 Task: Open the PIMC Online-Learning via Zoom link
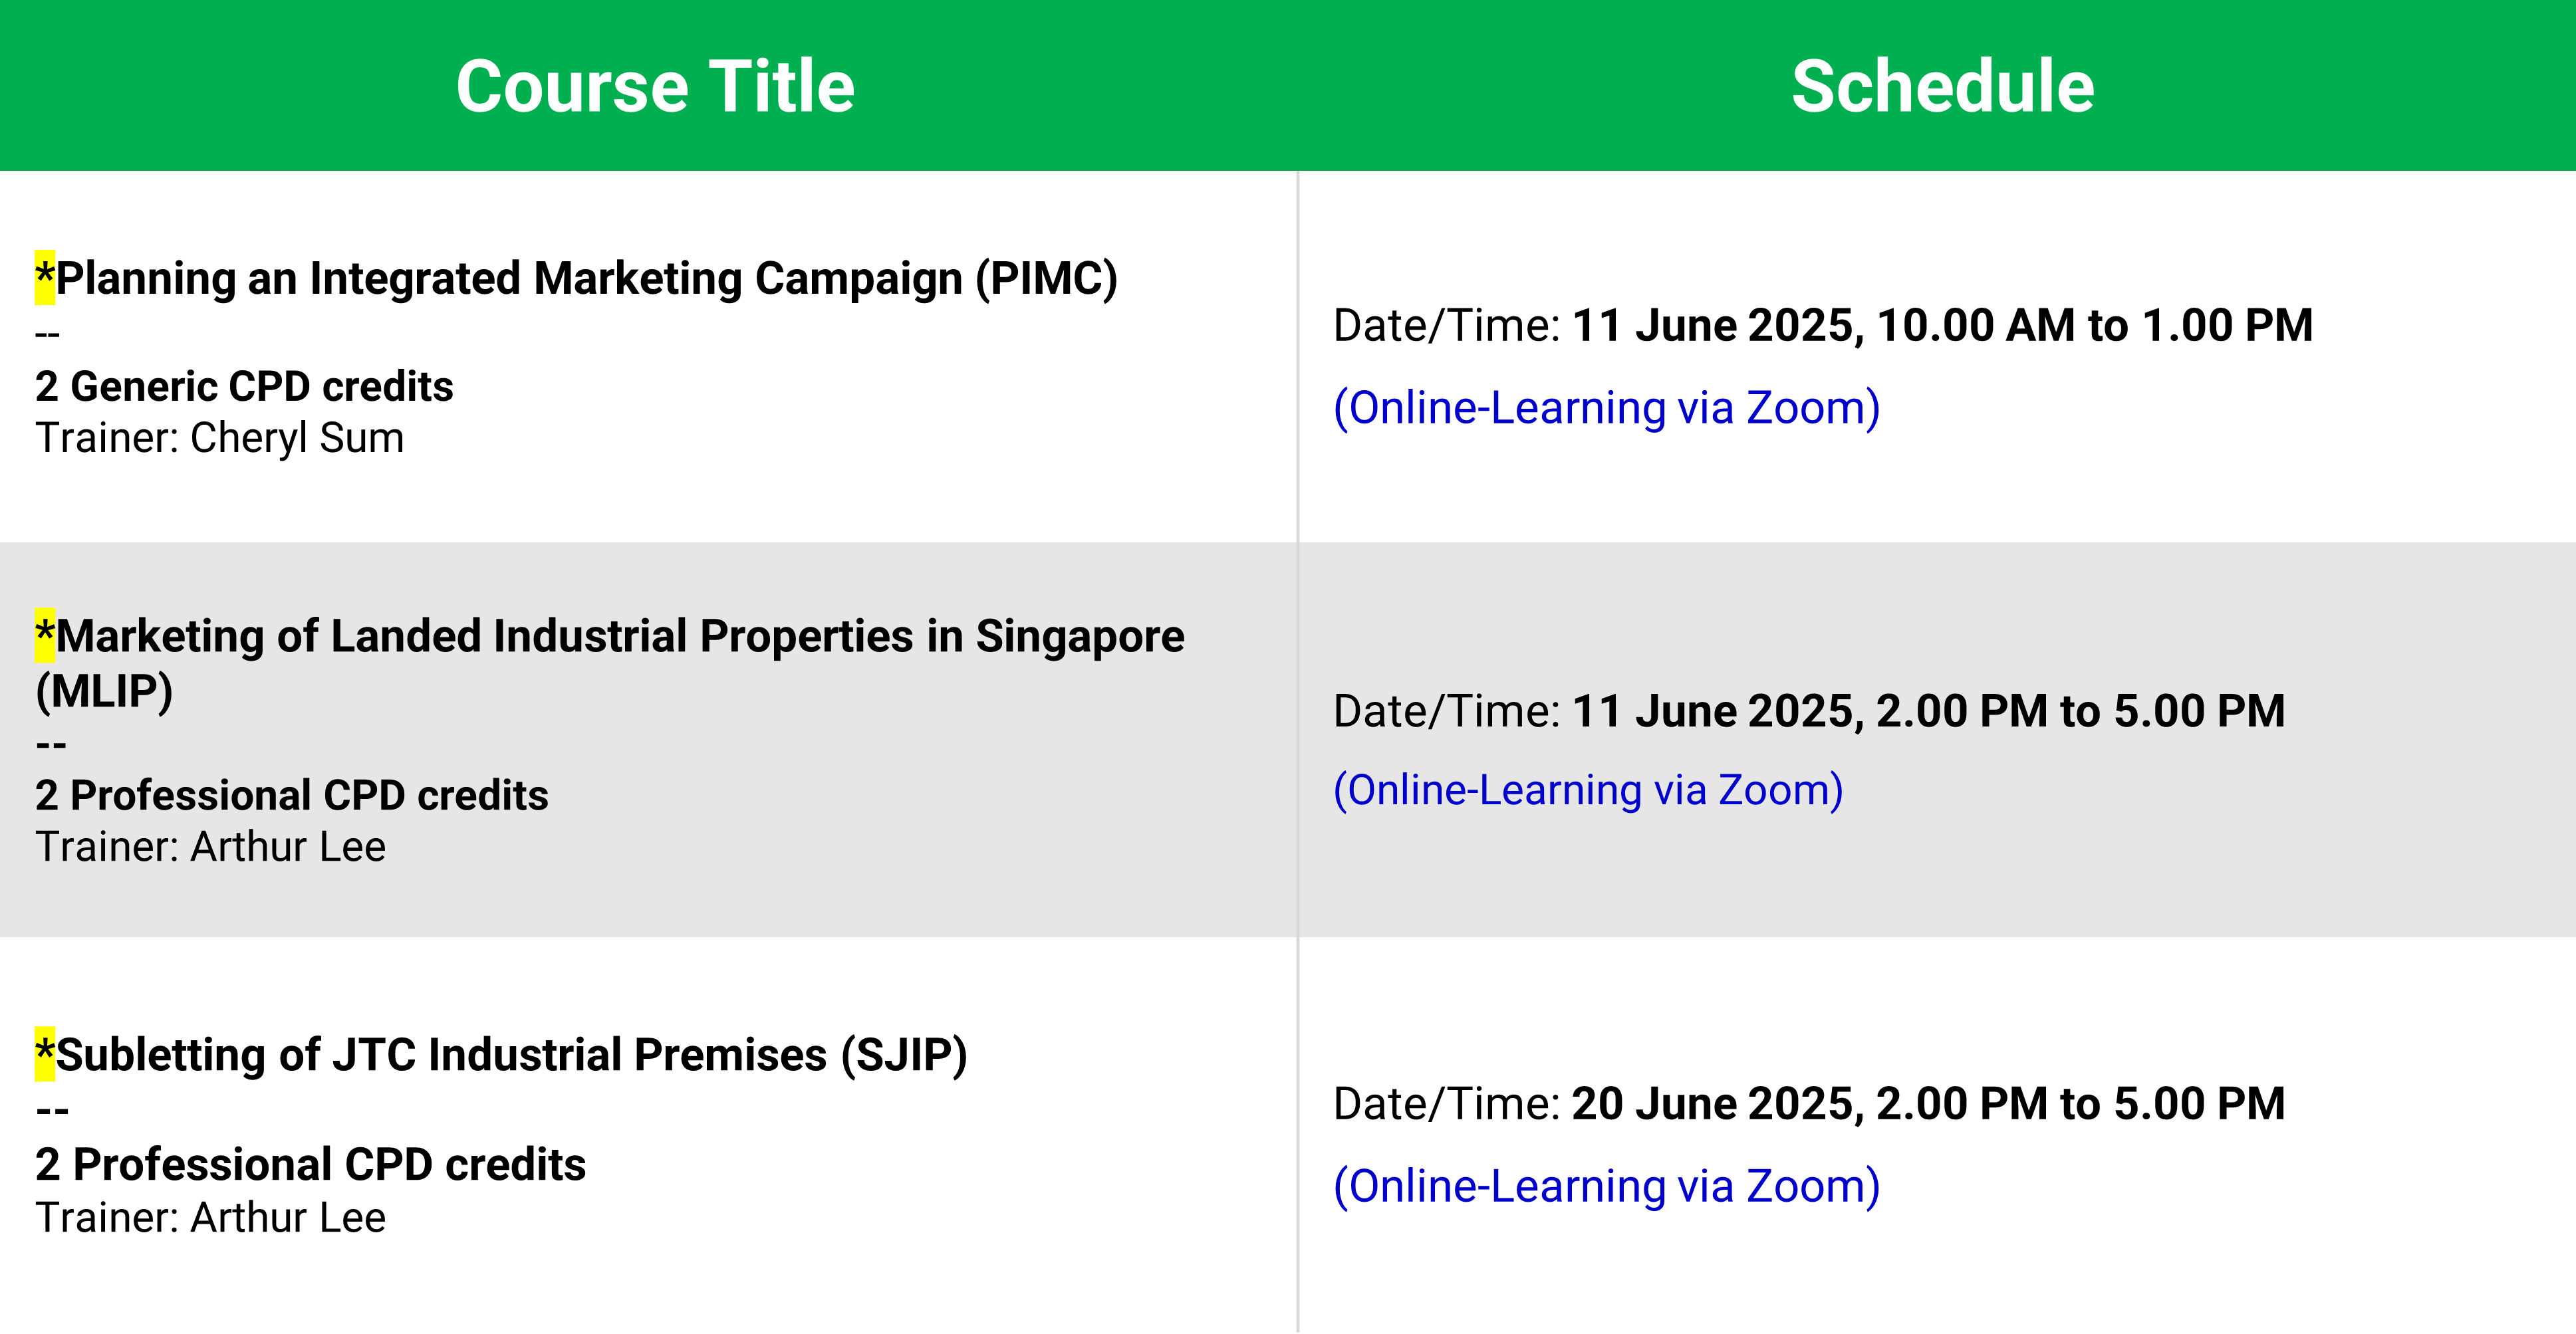[1606, 409]
